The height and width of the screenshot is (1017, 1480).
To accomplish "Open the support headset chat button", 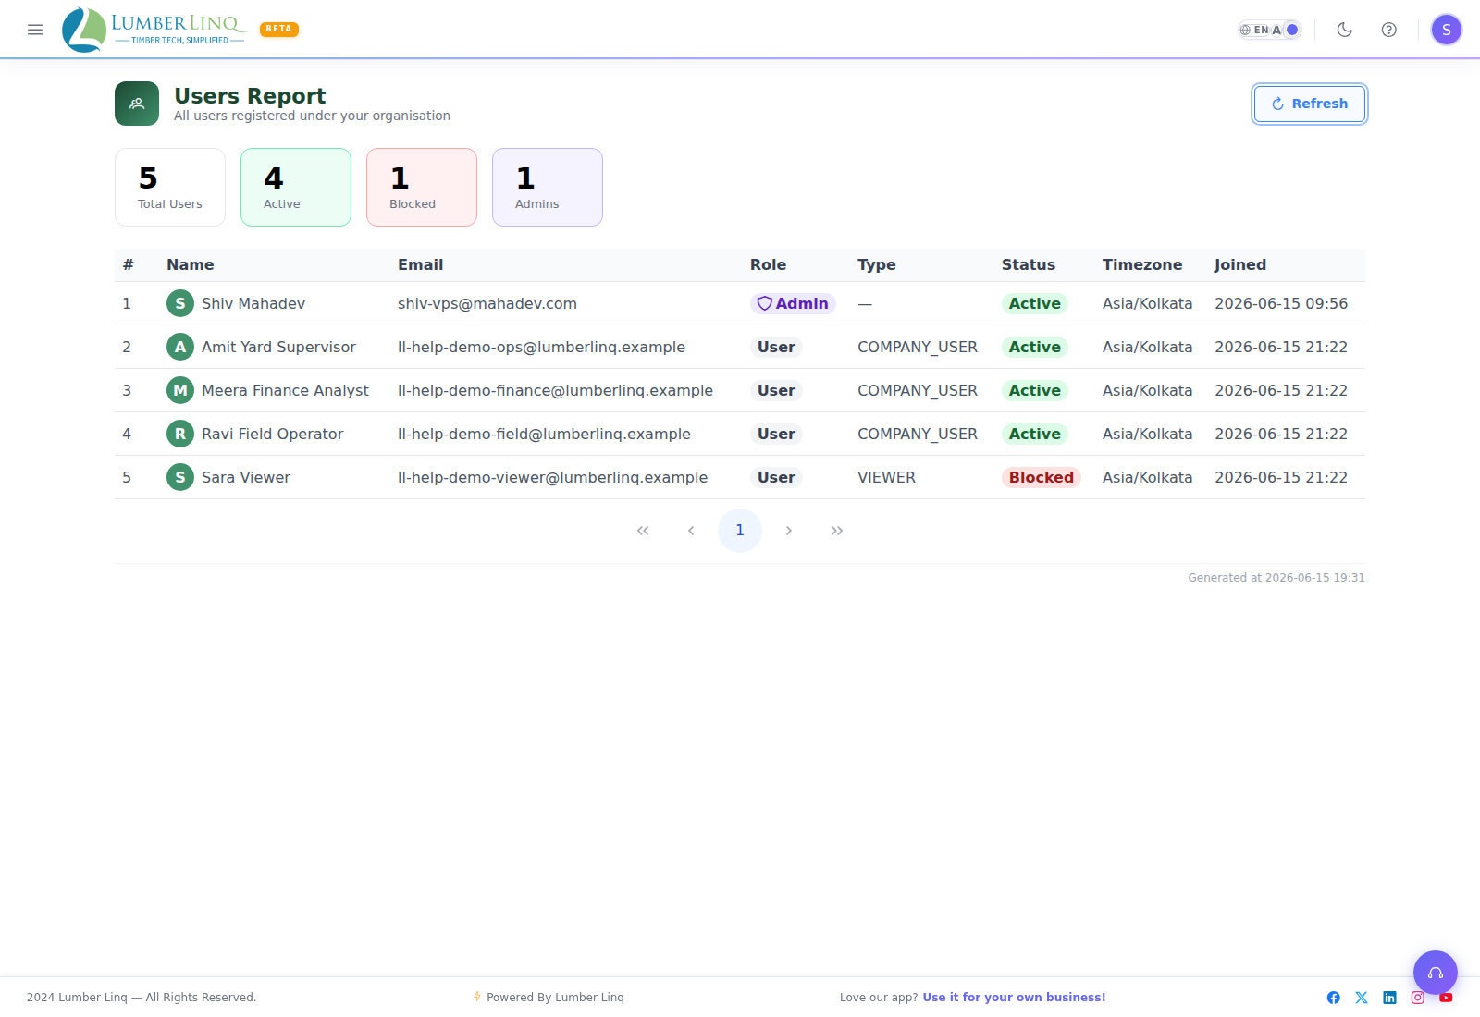I will [x=1436, y=973].
